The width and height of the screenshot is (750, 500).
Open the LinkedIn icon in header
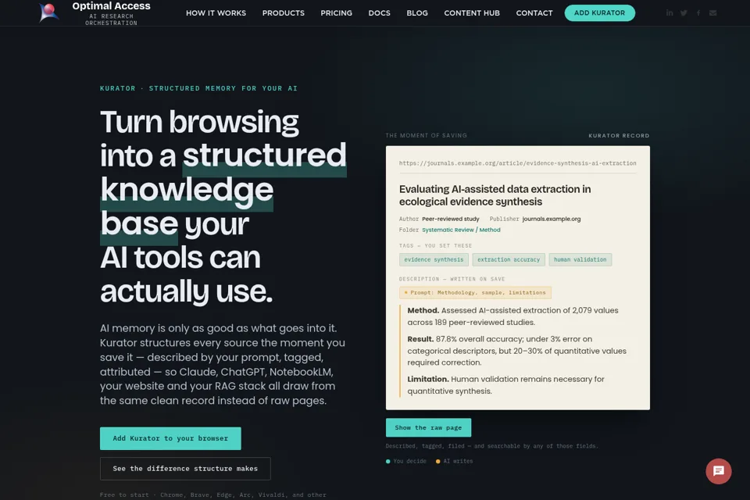(670, 13)
